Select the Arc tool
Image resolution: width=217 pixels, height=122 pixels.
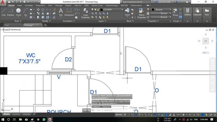(26, 12)
